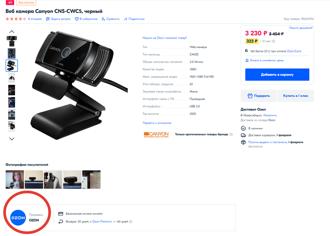The image size is (330, 236).
Task: Open the '8 отзывов' reviews link
Action: [x=35, y=19]
